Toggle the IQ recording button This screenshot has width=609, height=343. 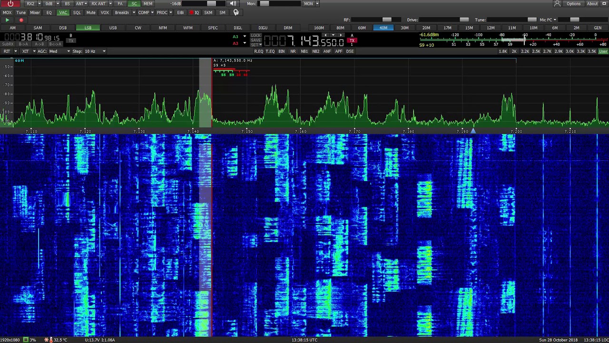[x=194, y=12]
